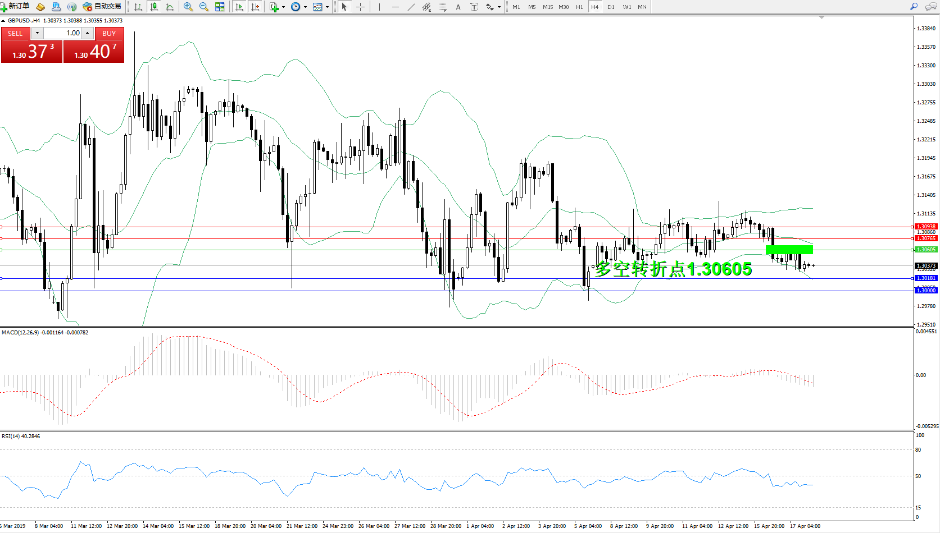
Task: Draw a horizontal line on the chart
Action: point(396,7)
